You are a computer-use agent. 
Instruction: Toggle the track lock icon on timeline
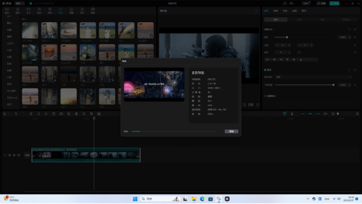[x=10, y=155]
